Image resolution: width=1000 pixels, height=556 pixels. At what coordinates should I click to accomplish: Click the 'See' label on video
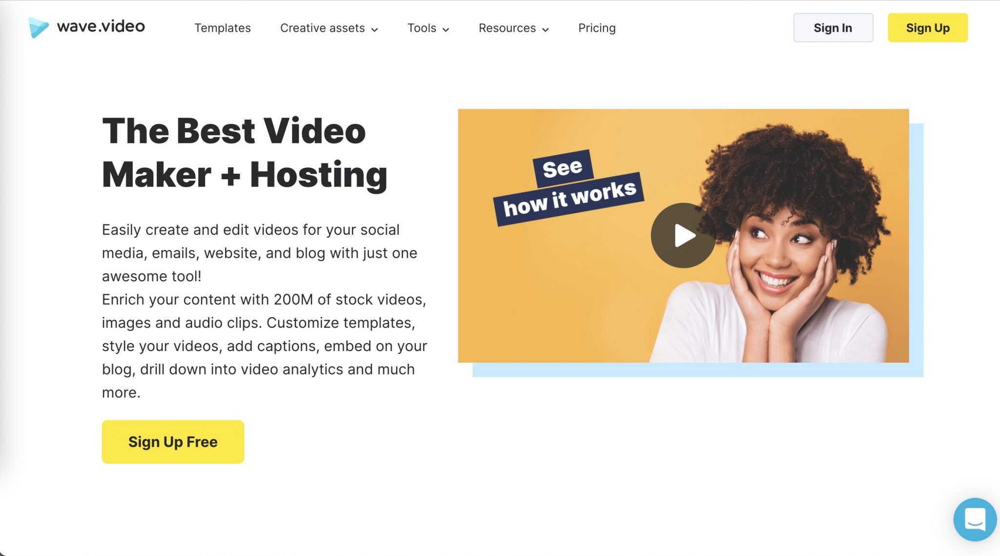(562, 168)
